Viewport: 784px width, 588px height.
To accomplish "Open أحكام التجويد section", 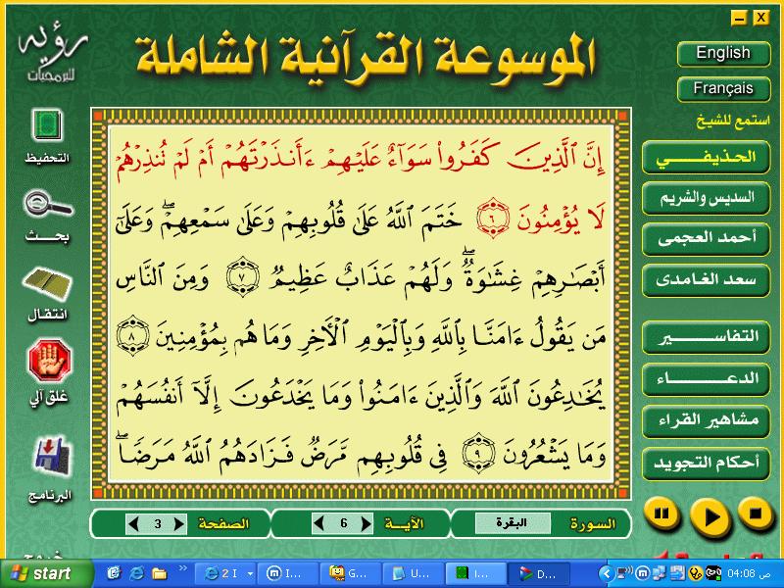I will tap(706, 463).
